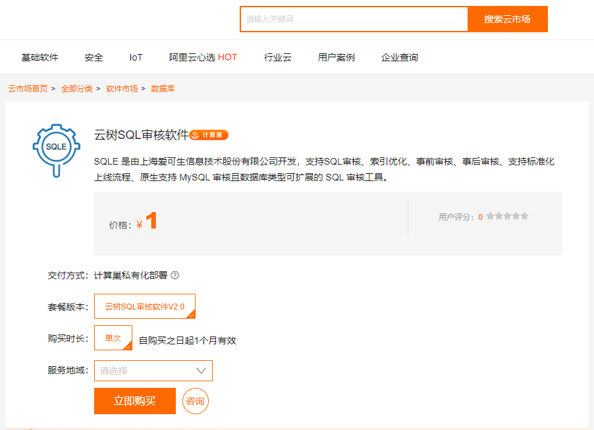The image size is (594, 430).
Task: Click the user rating stars
Action: 507,217
